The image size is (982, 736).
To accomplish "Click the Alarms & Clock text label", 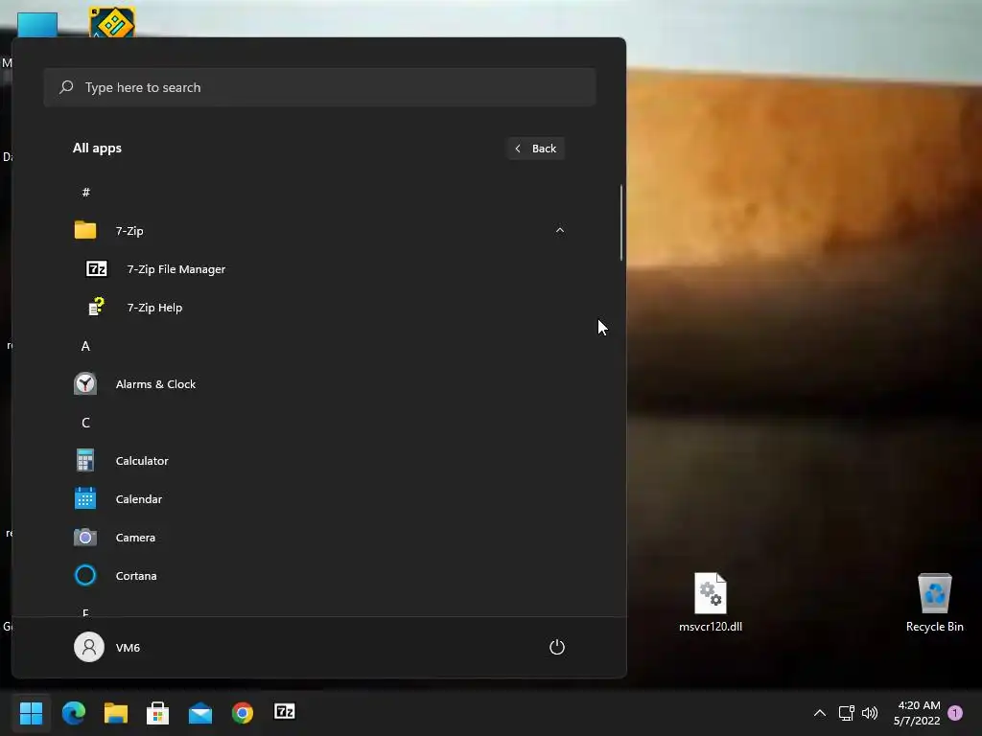I will pyautogui.click(x=155, y=384).
